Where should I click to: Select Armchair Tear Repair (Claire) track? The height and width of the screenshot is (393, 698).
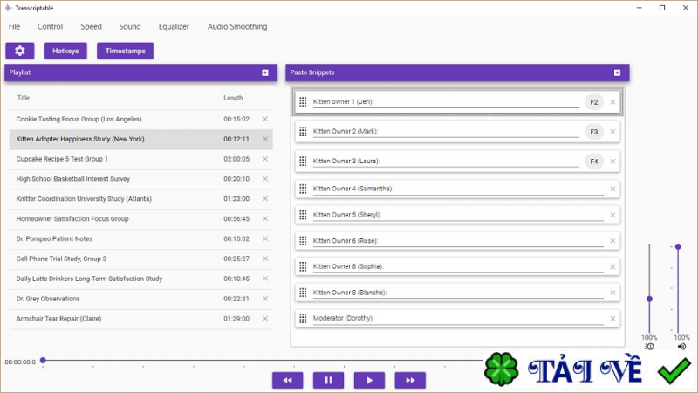coord(140,319)
